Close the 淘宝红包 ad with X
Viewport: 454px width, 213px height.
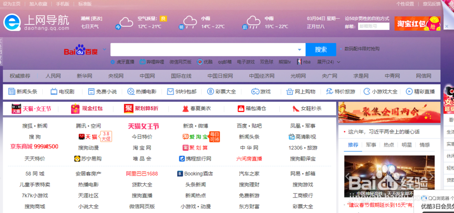tap(446, 26)
